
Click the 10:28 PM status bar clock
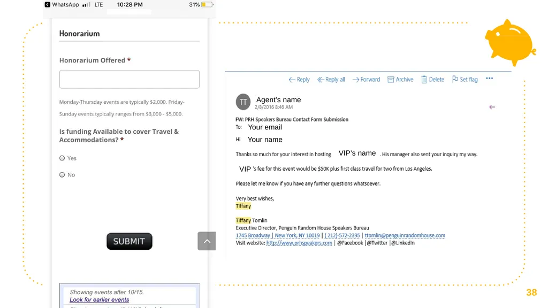130,4
